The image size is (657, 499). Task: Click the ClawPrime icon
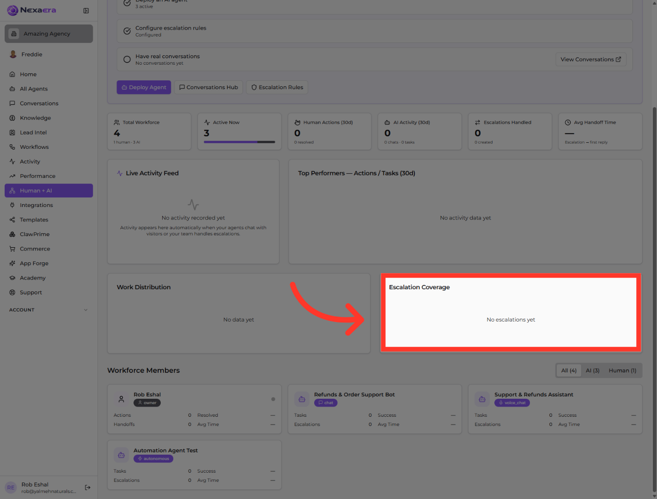12,234
